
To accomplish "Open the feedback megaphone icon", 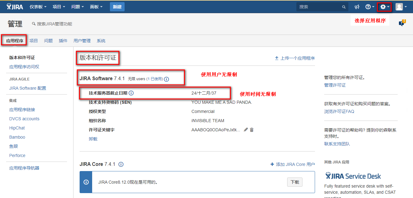I will pyautogui.click(x=357, y=7).
